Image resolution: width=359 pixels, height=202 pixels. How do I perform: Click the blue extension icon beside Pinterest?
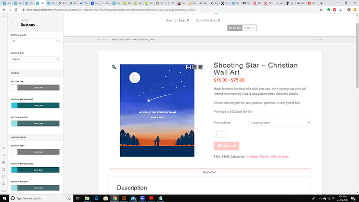[340, 10]
